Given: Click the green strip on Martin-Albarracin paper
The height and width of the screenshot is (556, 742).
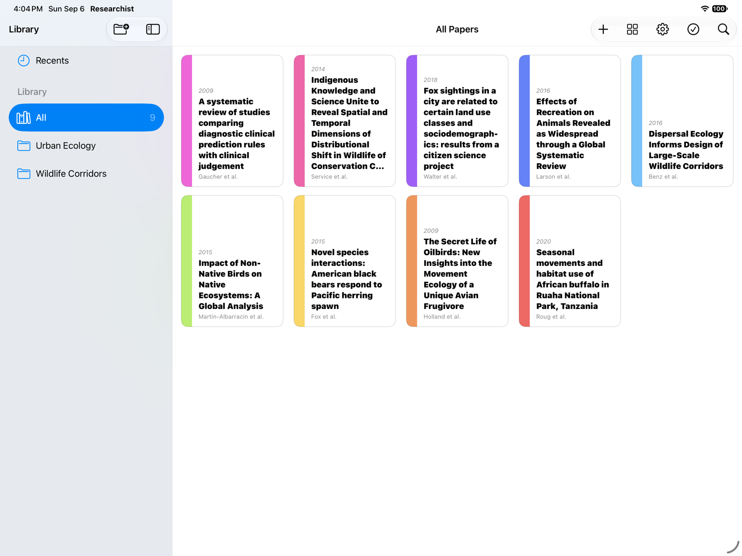Looking at the screenshot, I should point(186,261).
